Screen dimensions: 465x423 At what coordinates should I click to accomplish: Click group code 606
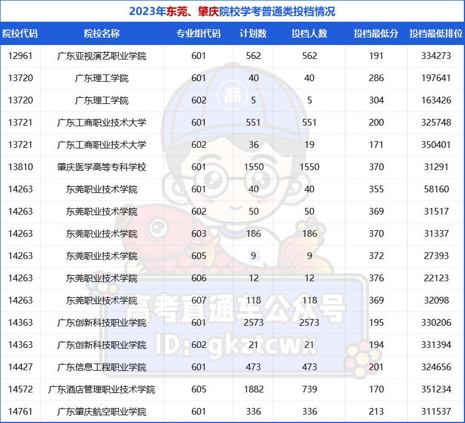[199, 278]
